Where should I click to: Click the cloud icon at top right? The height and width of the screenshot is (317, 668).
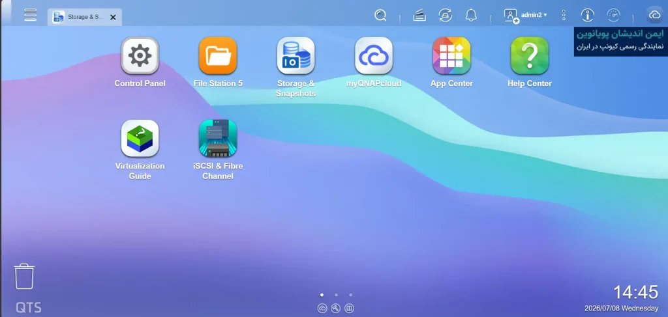654,16
